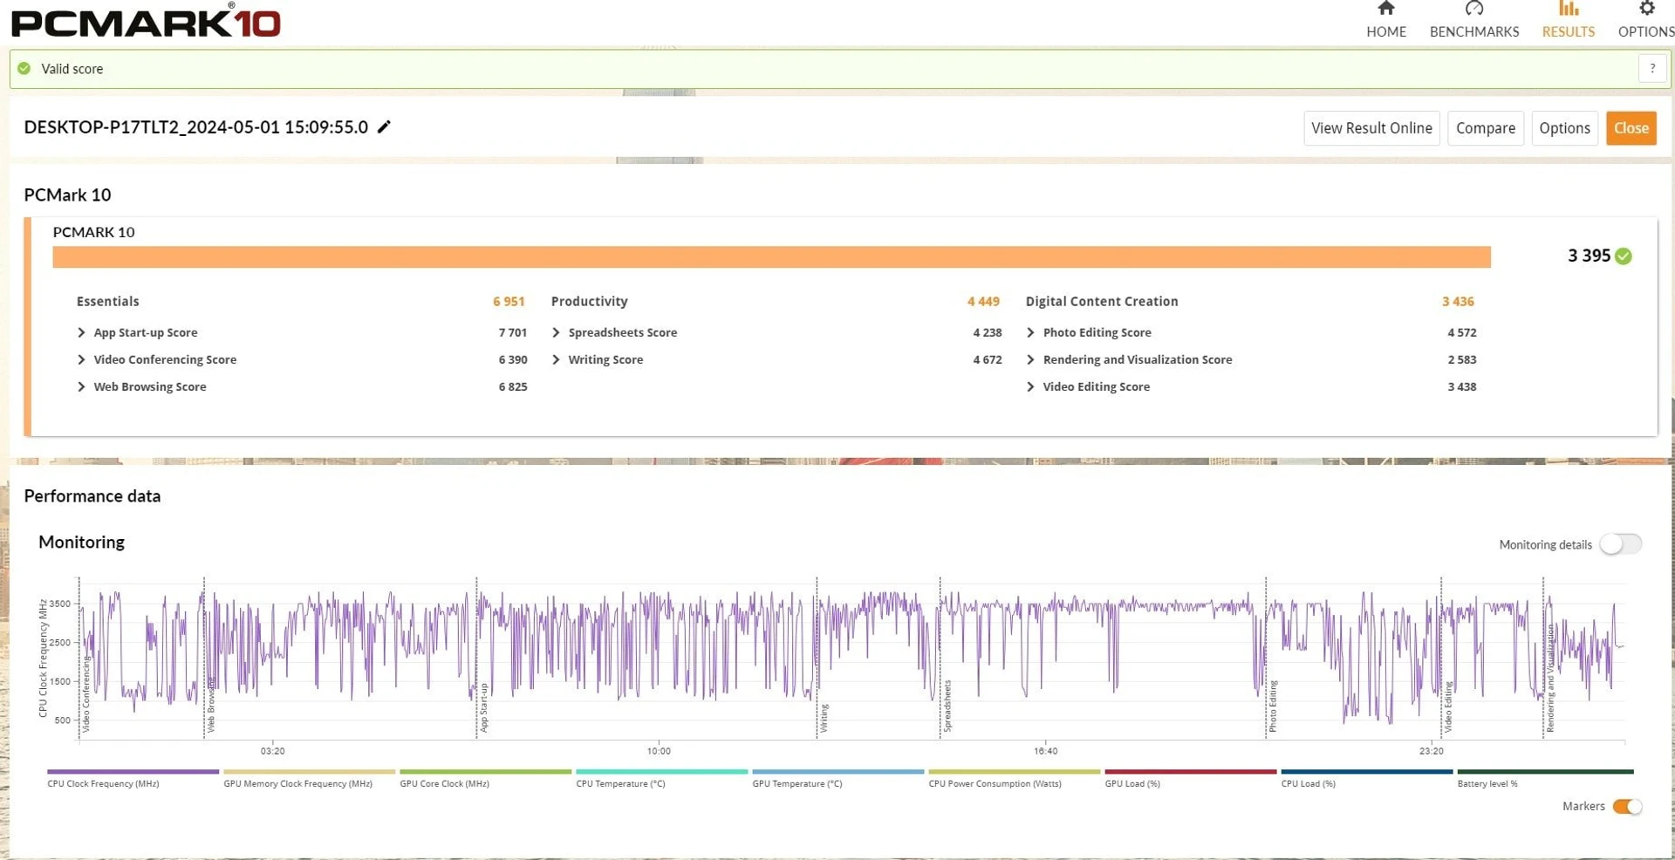Click the Rendering score value 2 583

[x=1462, y=360]
